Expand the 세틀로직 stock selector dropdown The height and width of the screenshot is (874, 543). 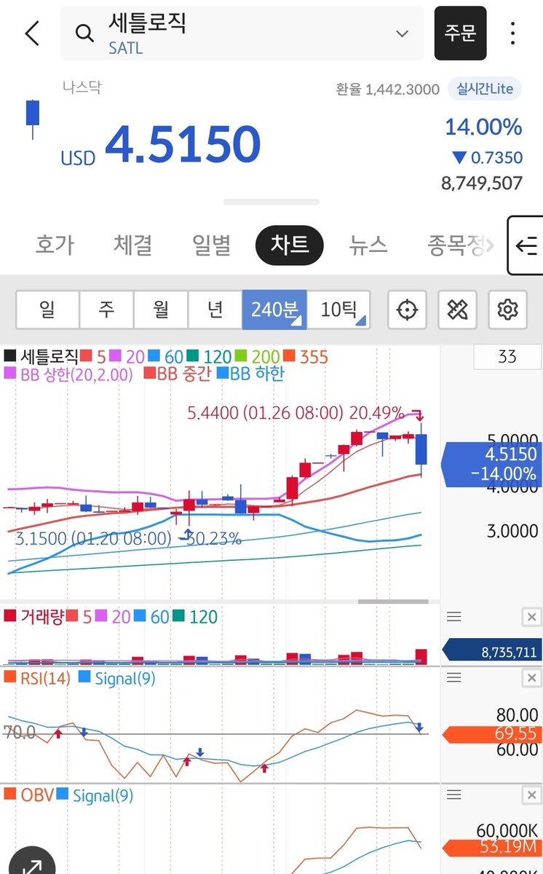click(x=402, y=34)
